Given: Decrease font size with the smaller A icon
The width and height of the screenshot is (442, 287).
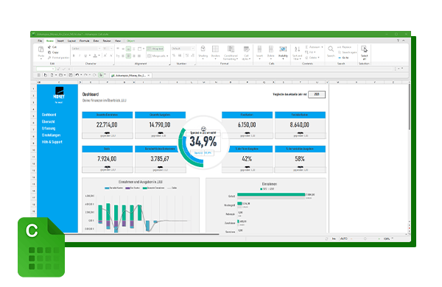Looking at the screenshot, I should (111, 56).
